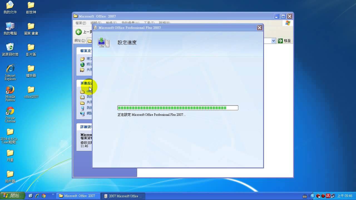Launch Internet Explorer from quick launch
Viewport: 356px width, 200px height.
pyautogui.click(x=37, y=196)
